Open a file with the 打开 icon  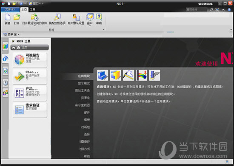coord(17,17)
